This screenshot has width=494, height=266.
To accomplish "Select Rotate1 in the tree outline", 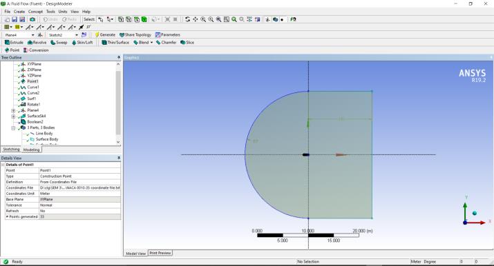I will 33,105.
